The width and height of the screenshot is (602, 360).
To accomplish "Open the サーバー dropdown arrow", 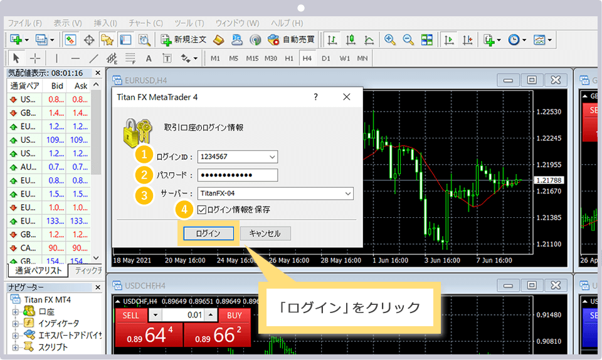I will (348, 193).
